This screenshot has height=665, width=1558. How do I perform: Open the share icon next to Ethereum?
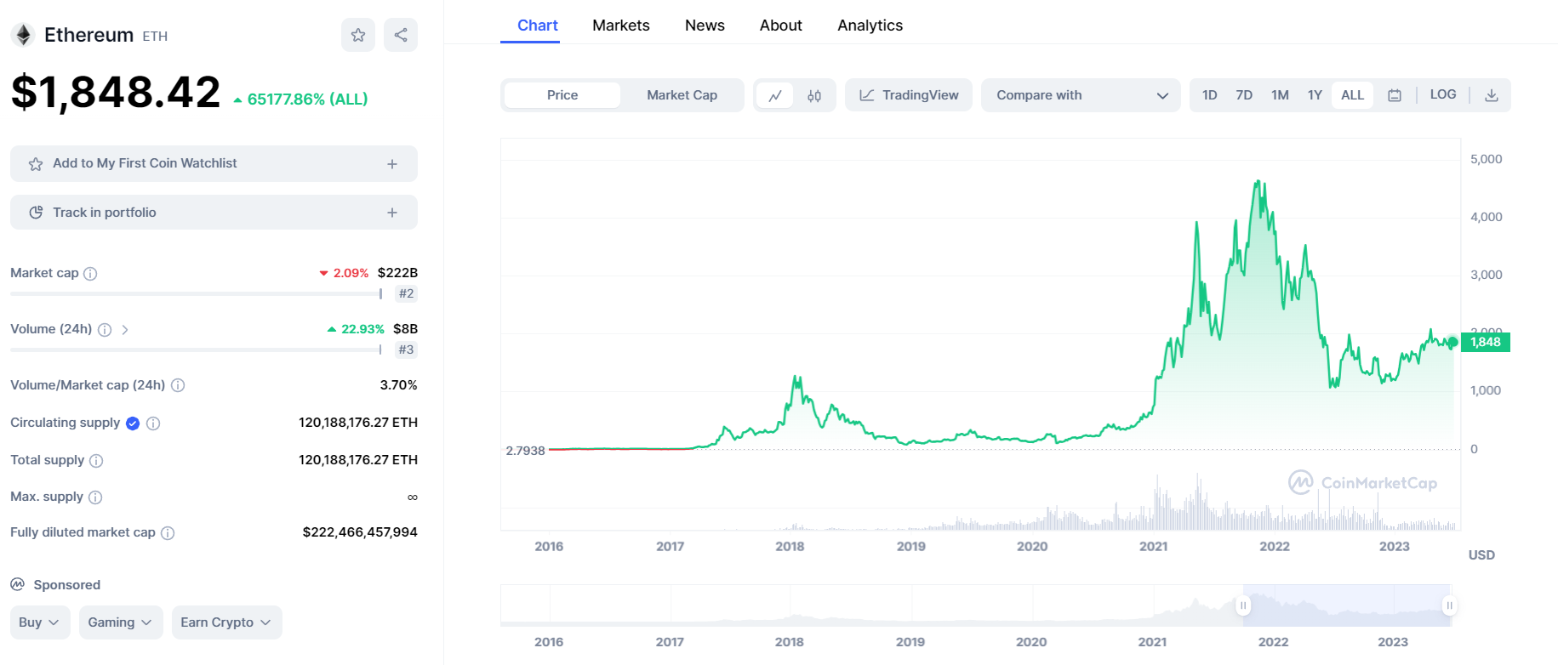coord(401,35)
